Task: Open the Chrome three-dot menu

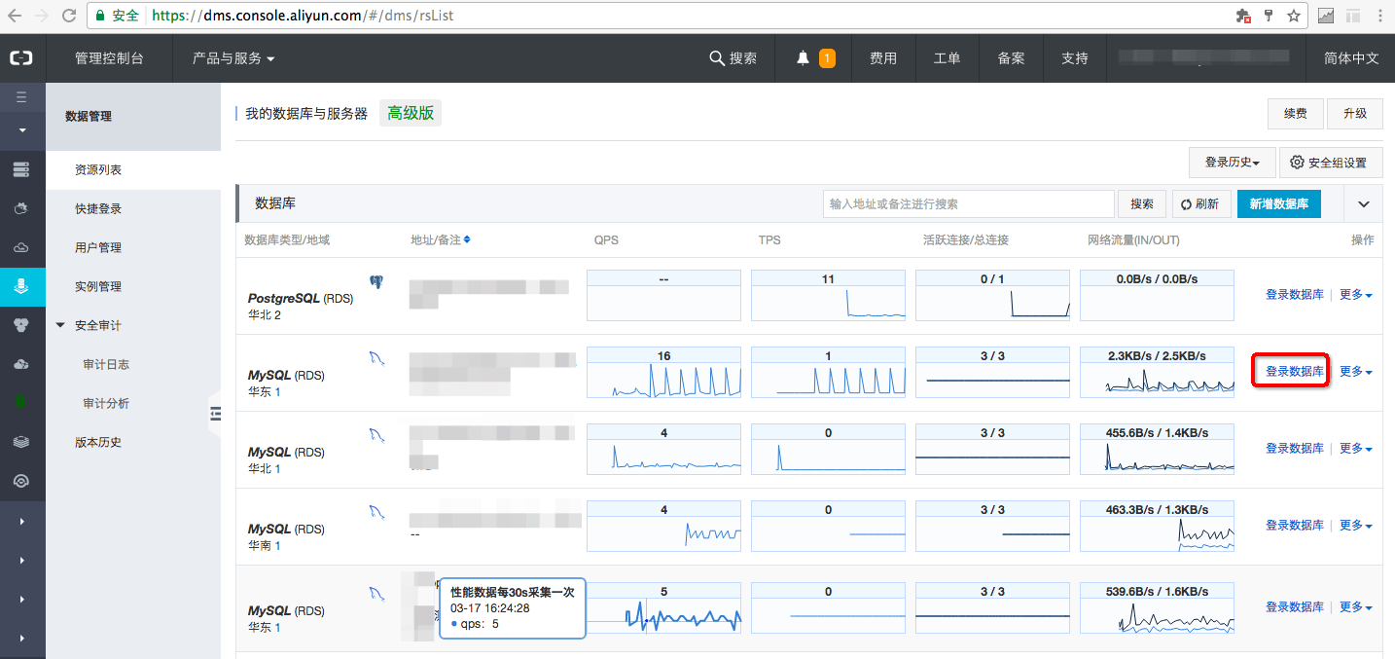Action: click(x=1380, y=16)
